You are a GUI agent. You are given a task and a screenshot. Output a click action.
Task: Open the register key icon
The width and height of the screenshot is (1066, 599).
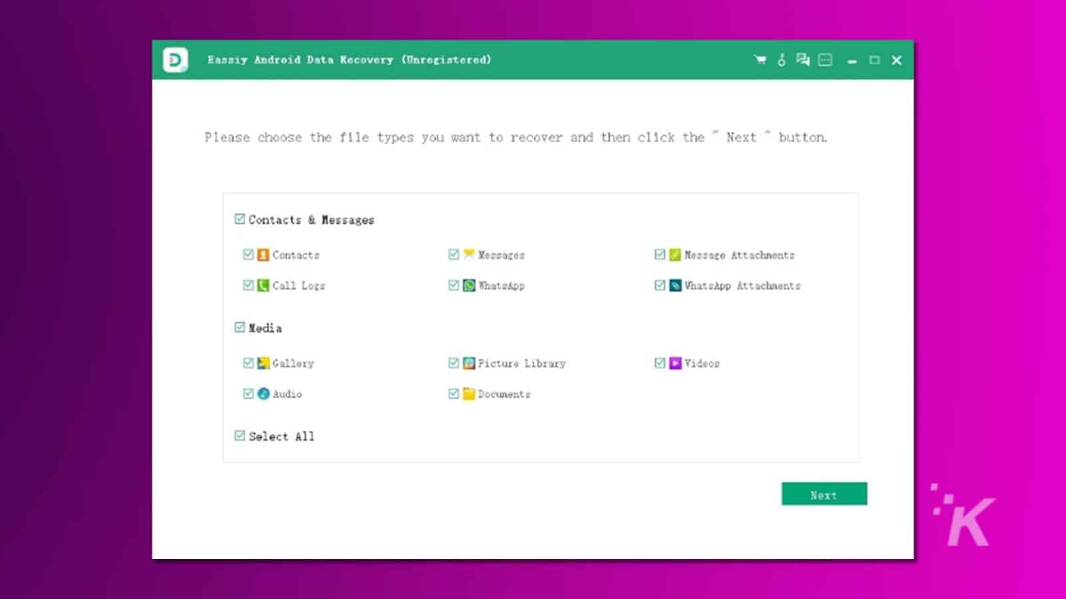pyautogui.click(x=782, y=60)
